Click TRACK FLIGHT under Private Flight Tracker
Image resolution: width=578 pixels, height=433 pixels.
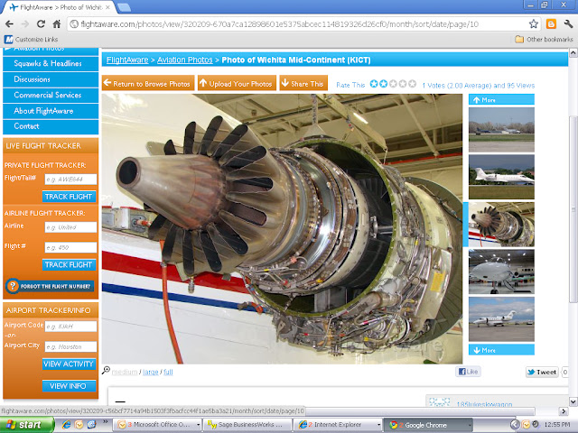coord(69,197)
